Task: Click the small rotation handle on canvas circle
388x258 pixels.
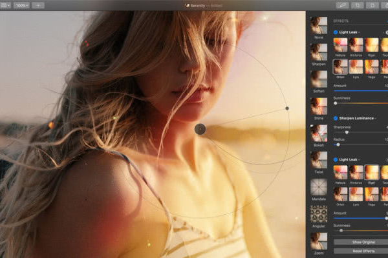Action: pos(287,108)
